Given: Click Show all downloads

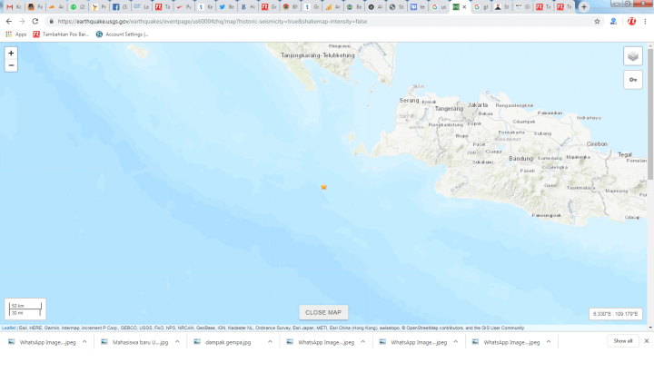Looking at the screenshot, I should point(622,341).
